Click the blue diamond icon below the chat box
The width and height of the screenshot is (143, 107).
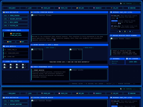130,31
